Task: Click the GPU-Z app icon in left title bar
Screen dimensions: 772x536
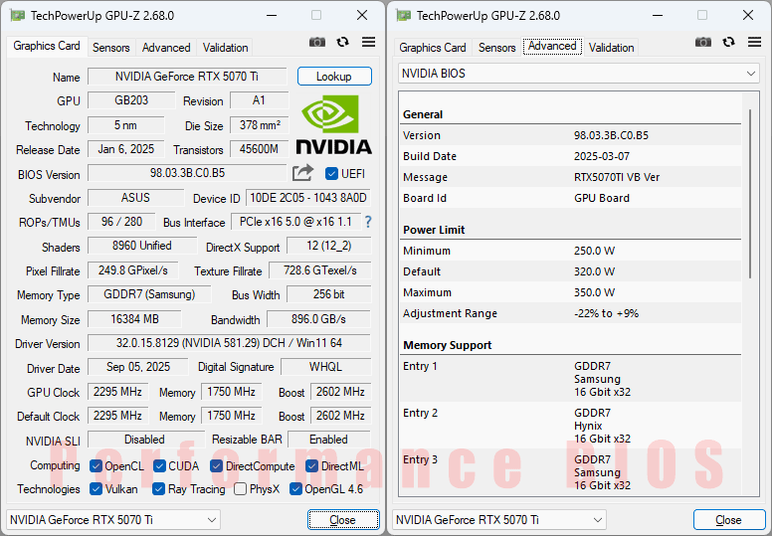Action: pyautogui.click(x=17, y=15)
